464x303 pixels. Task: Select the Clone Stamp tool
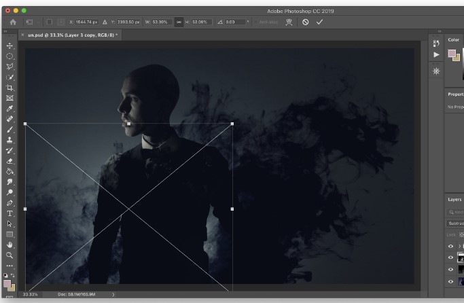coord(10,140)
